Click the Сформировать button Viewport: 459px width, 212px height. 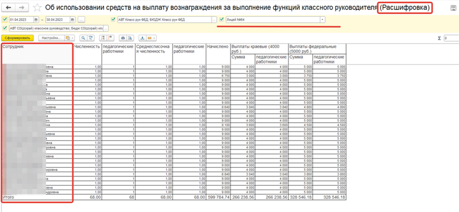(17, 38)
